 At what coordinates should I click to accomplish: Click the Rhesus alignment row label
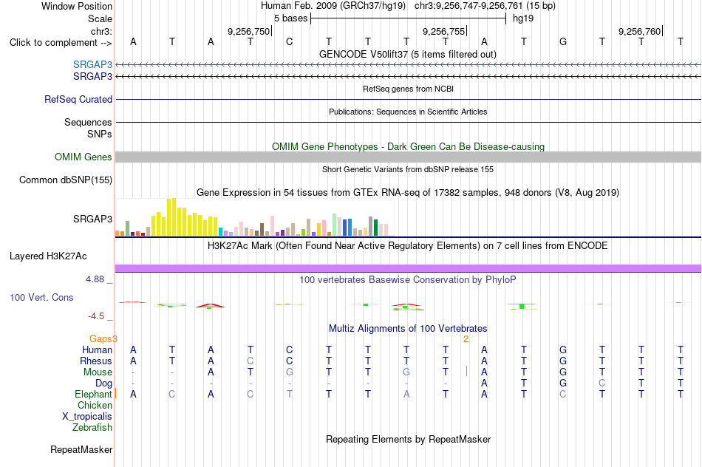click(x=96, y=361)
